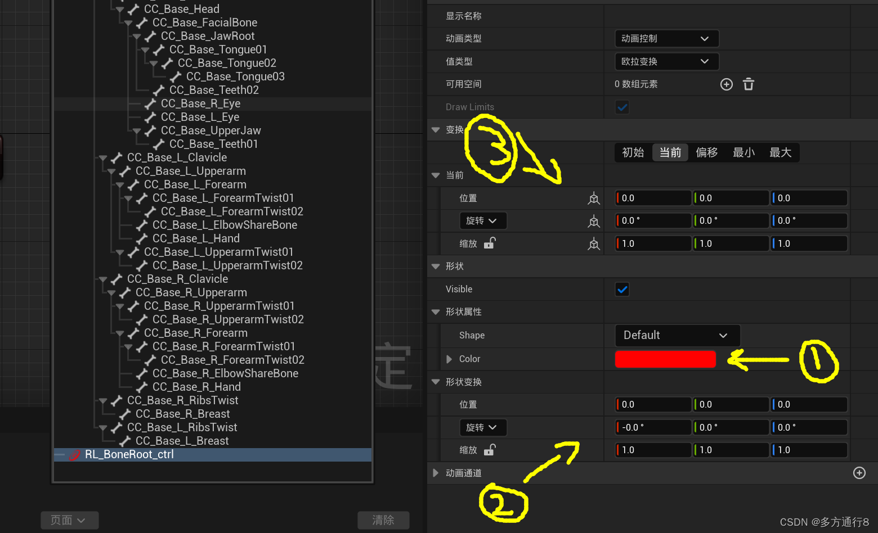878x533 pixels.
Task: Click bone icon of CC_Base_R_ElbowShareBone
Action: coord(142,373)
